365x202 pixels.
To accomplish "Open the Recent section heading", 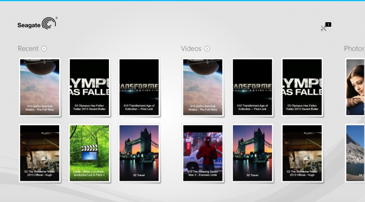I will [28, 49].
